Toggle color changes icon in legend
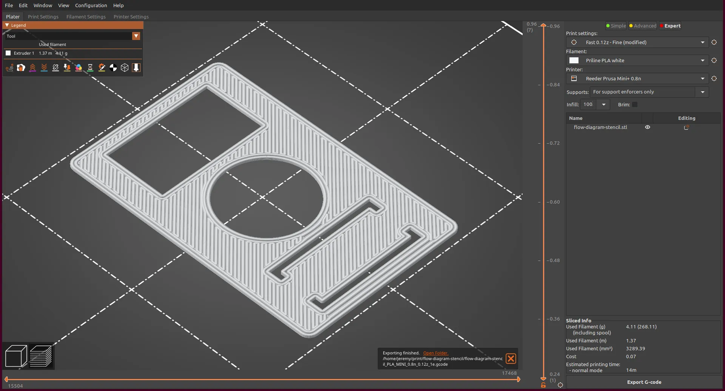Viewport: 725px width, 391px height. [79, 67]
